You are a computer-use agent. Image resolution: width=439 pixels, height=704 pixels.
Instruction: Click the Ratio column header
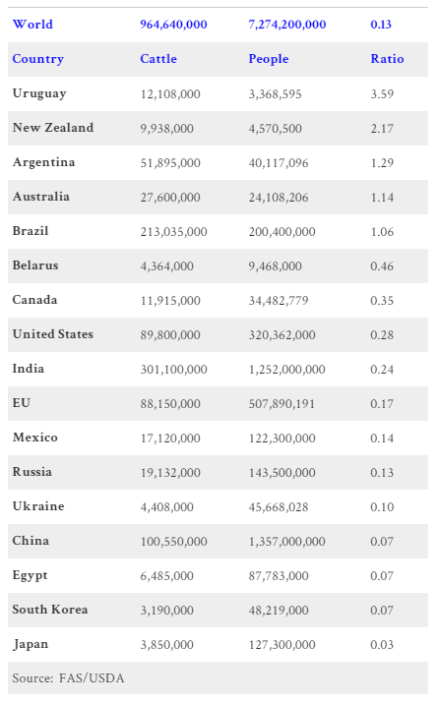pos(388,59)
